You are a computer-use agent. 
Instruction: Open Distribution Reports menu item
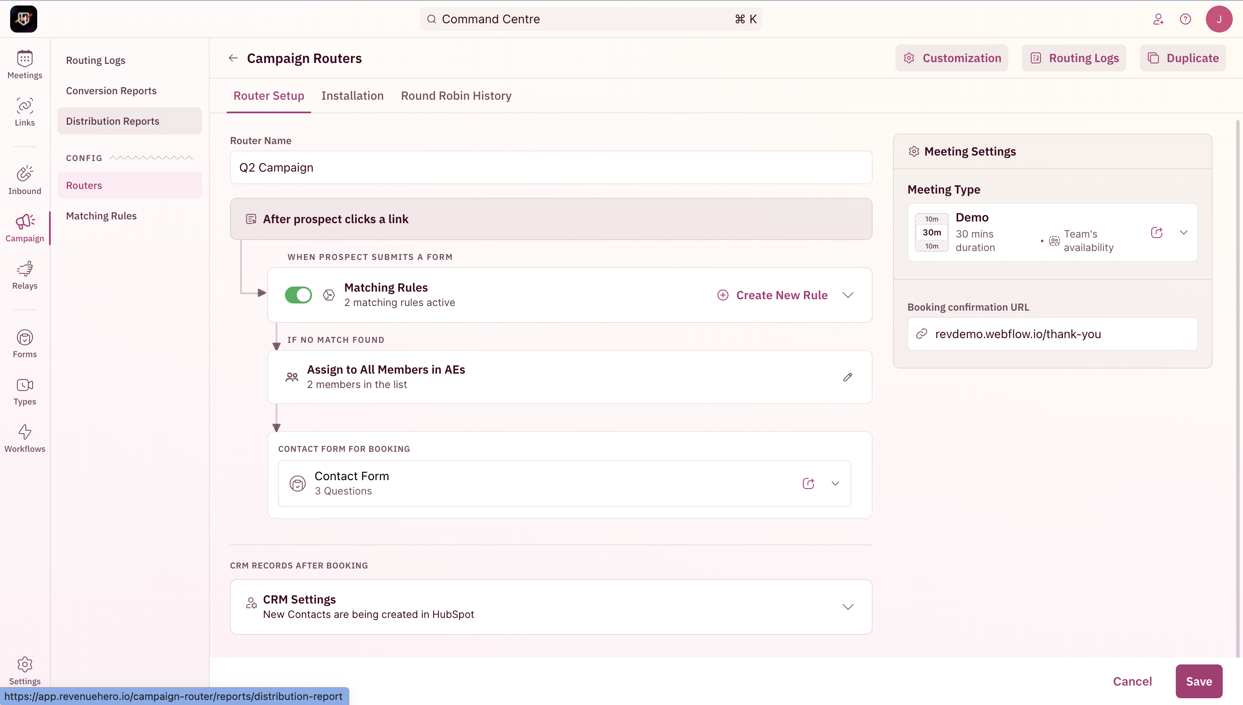click(130, 121)
